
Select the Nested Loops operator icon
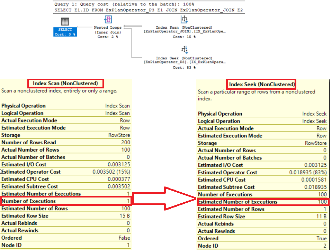(108, 20)
